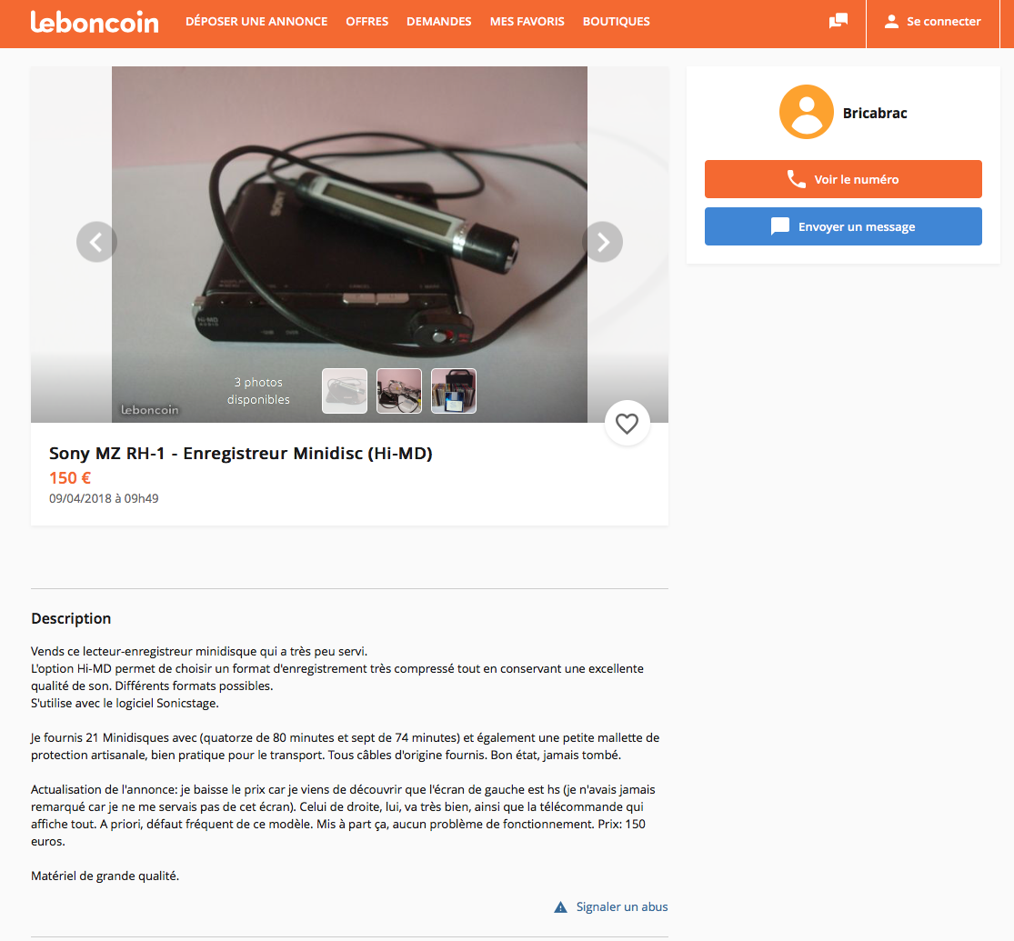
Task: Open the DEMANDES menu item
Action: coord(439,21)
